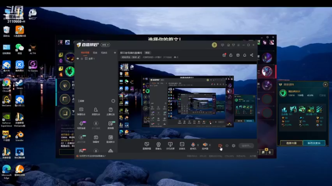This screenshot has width=332, height=186.
Task: Open the 读弹幕 tool
Action: coord(110,125)
